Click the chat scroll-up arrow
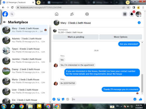The height and width of the screenshot is (109, 146). point(142,42)
